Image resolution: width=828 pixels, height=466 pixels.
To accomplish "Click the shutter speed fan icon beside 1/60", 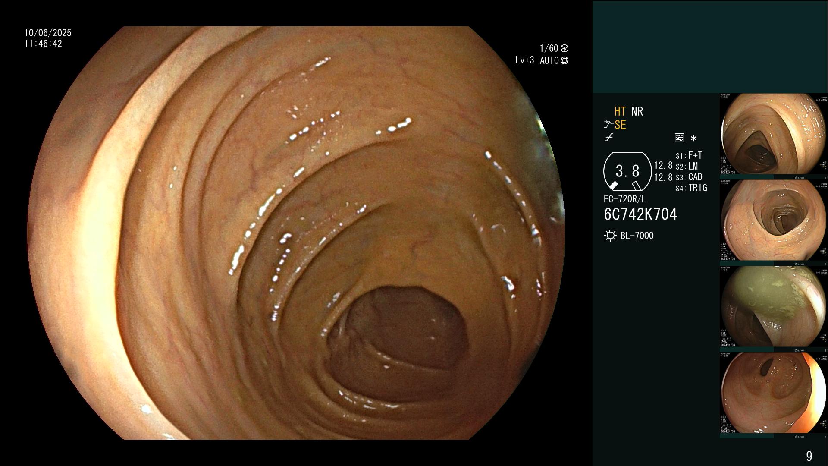I will click(x=565, y=48).
